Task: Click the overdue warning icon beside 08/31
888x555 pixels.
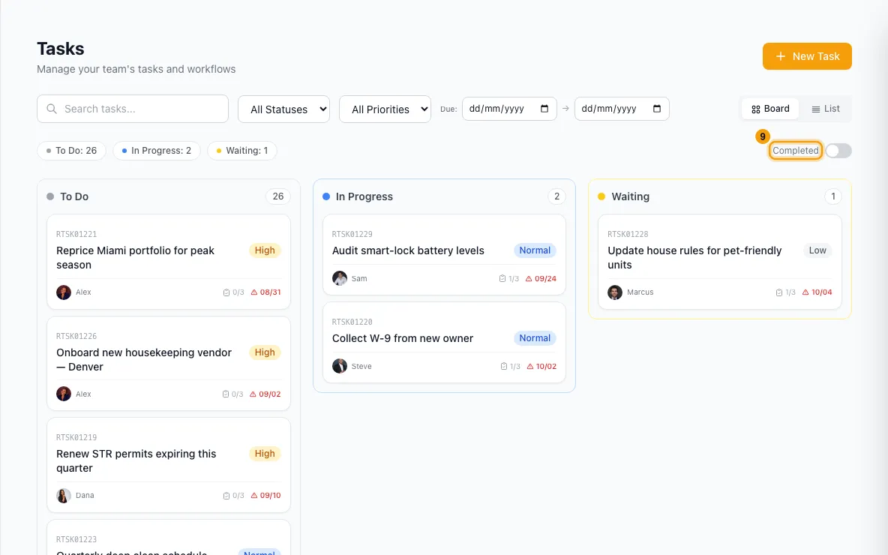Action: click(254, 292)
